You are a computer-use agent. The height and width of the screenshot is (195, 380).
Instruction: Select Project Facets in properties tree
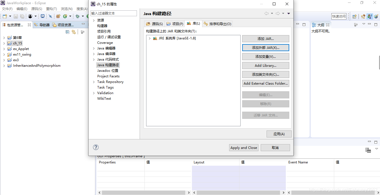tap(108, 76)
